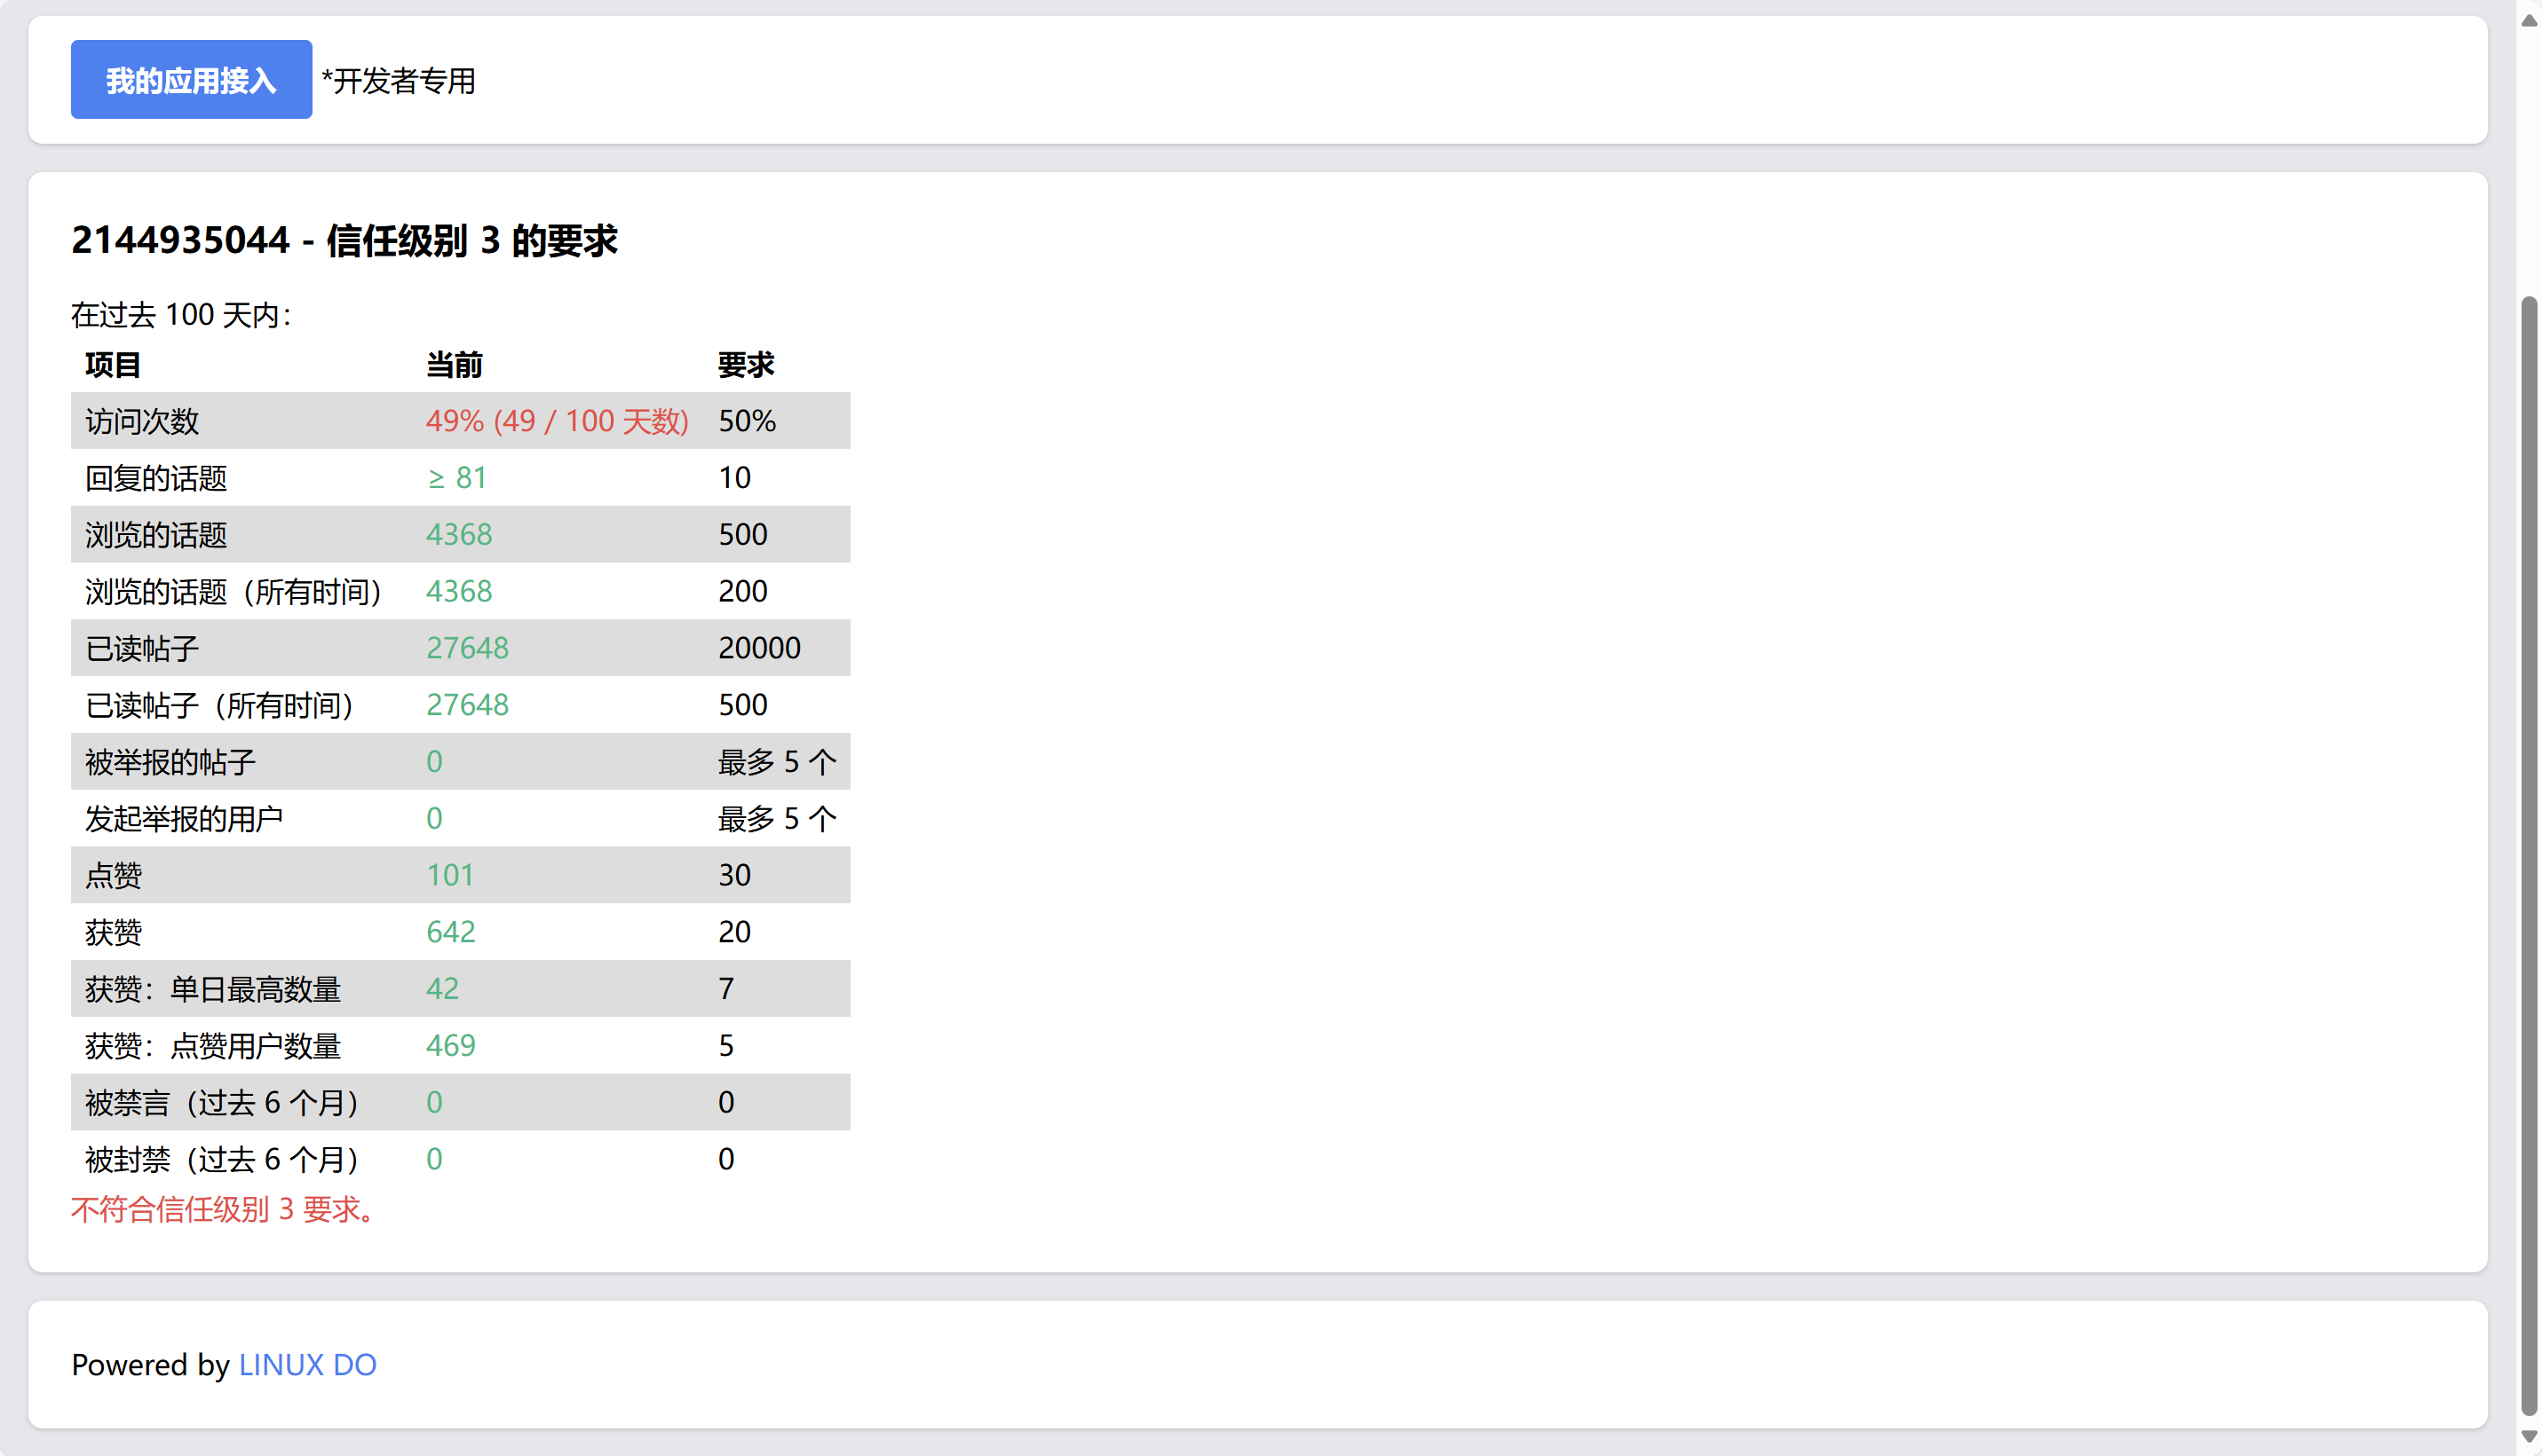Click the trust level 3 heading
This screenshot has width=2542, height=1456.
point(344,240)
